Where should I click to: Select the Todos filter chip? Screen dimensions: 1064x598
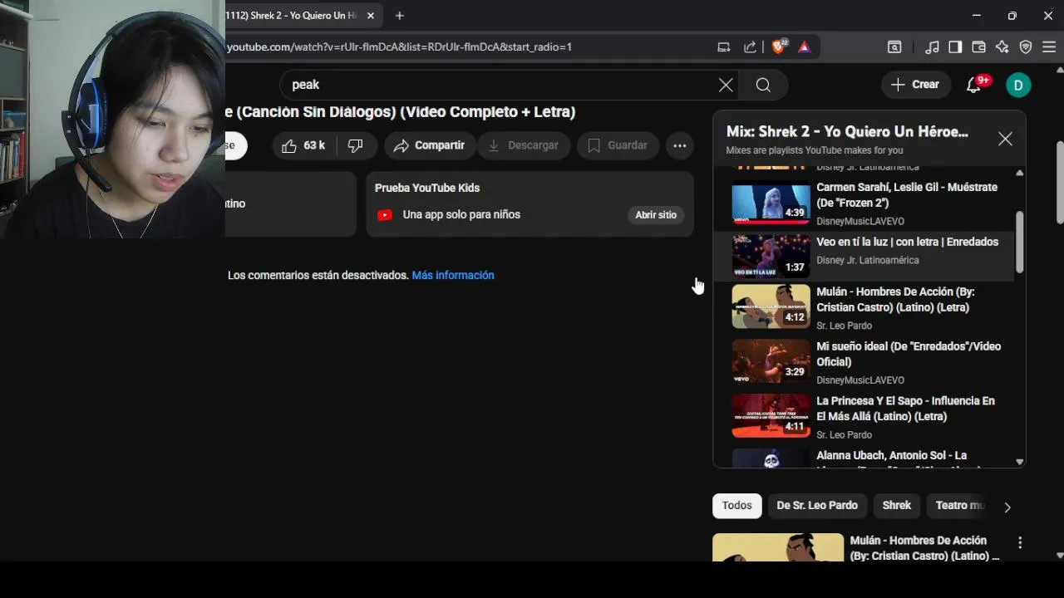(x=737, y=505)
